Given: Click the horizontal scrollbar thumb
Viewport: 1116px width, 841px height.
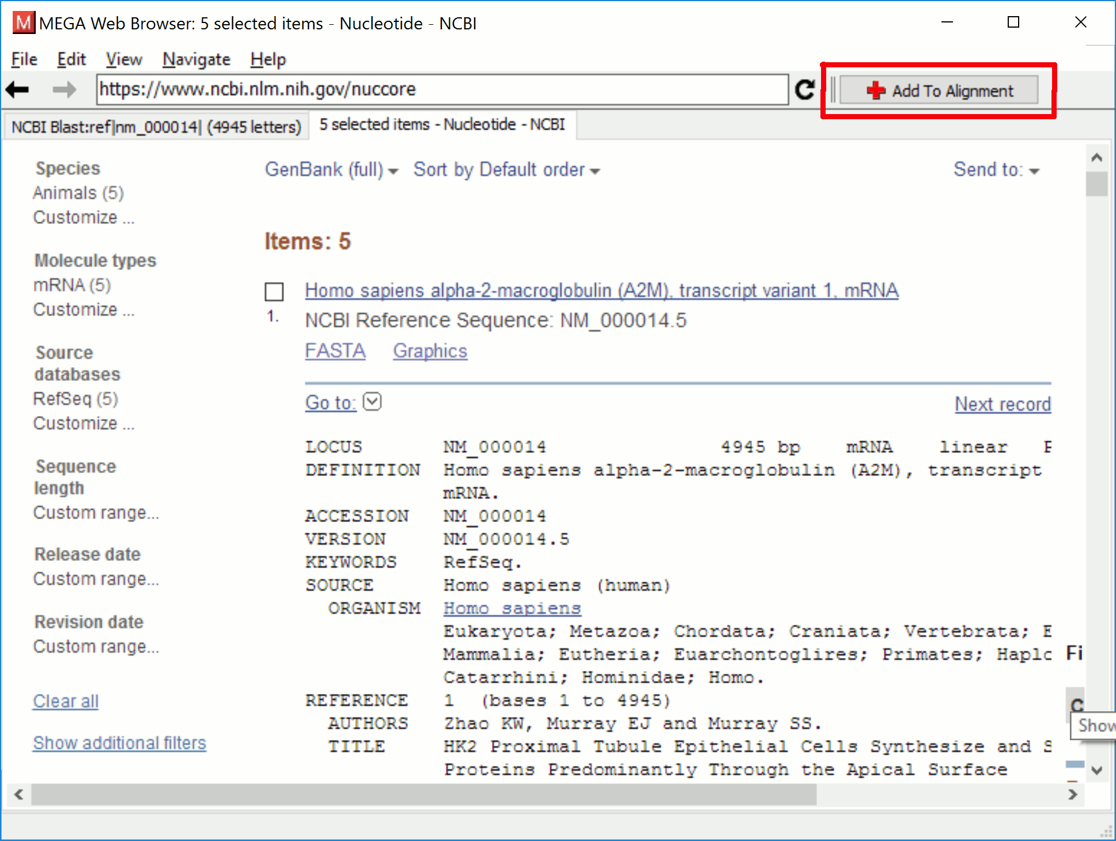Looking at the screenshot, I should [x=423, y=795].
